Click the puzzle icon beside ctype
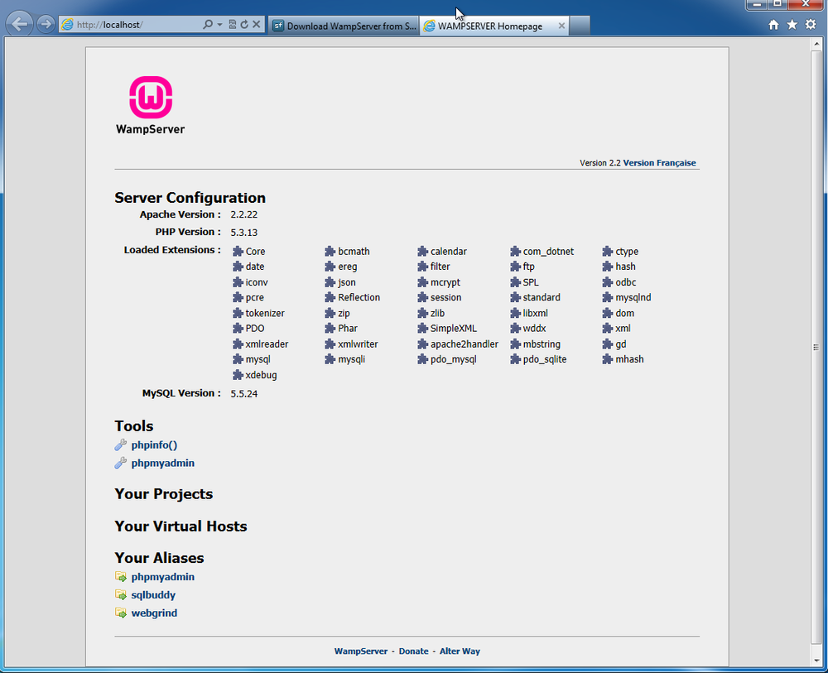This screenshot has height=673, width=828. (x=607, y=252)
